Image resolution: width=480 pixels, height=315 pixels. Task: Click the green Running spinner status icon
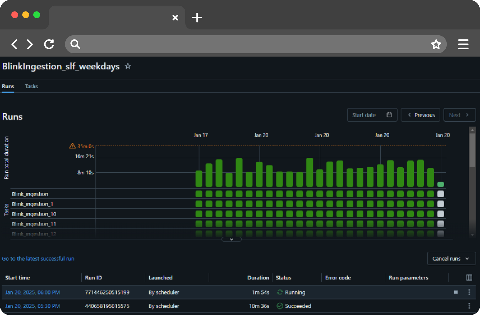[280, 292]
